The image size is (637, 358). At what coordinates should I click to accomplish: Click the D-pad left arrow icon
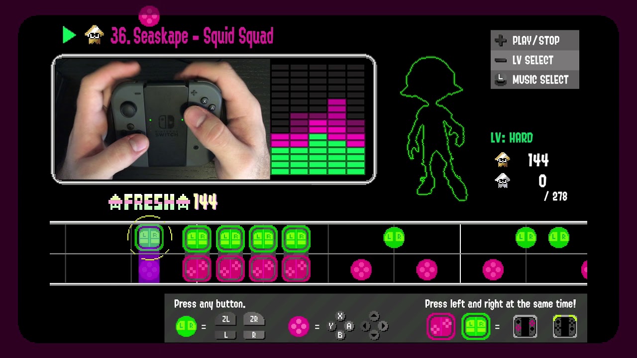click(365, 326)
